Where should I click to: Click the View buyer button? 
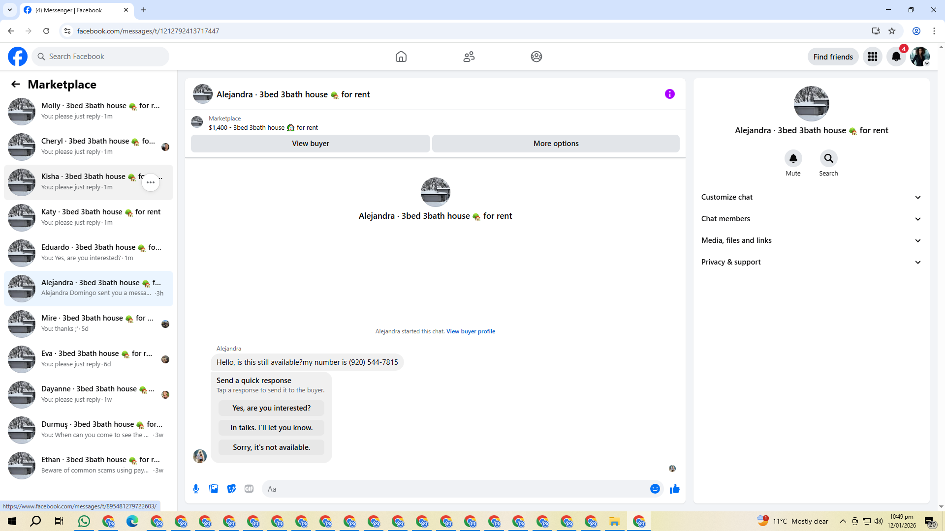310,144
